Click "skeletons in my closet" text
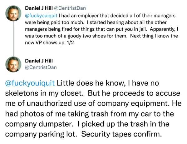 coord(44,93)
